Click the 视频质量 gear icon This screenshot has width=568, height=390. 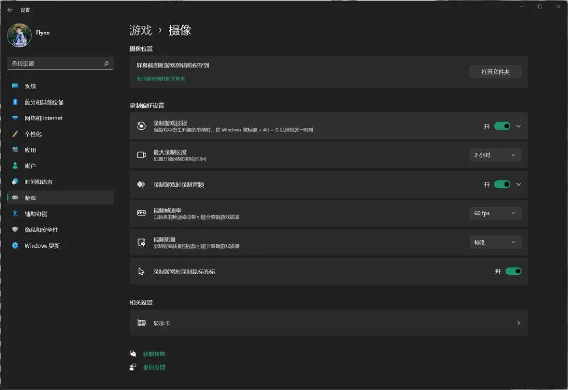[x=141, y=242]
